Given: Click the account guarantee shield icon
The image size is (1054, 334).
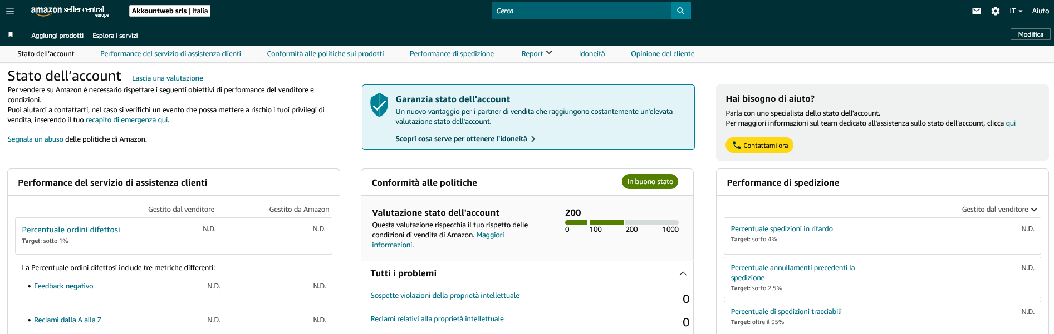Looking at the screenshot, I should pos(379,104).
